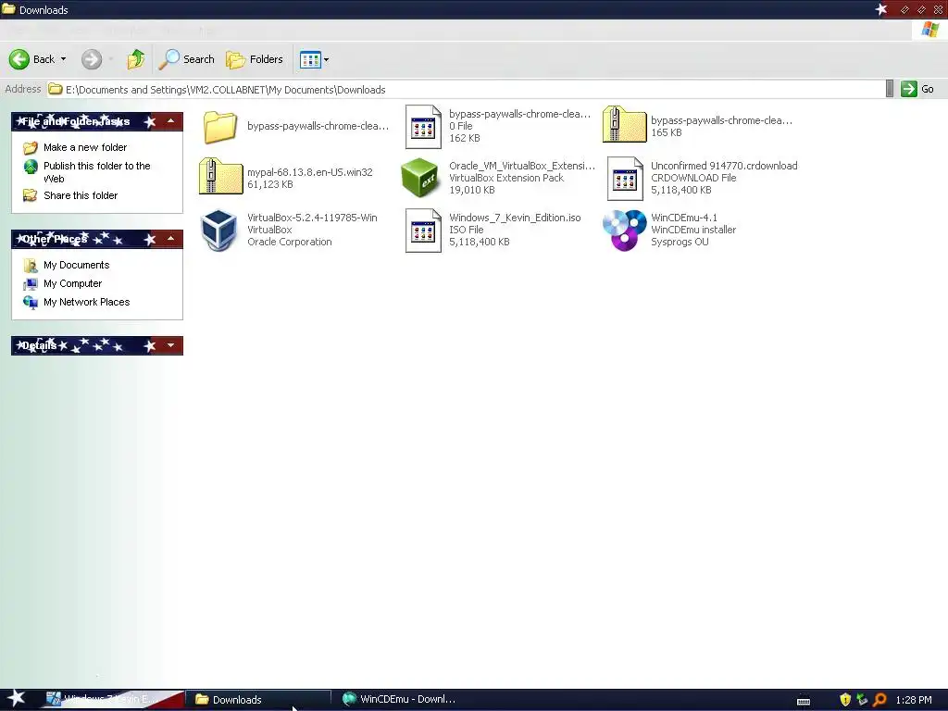The image size is (948, 711).
Task: Toggle the Folders tree pane
Action: point(255,59)
